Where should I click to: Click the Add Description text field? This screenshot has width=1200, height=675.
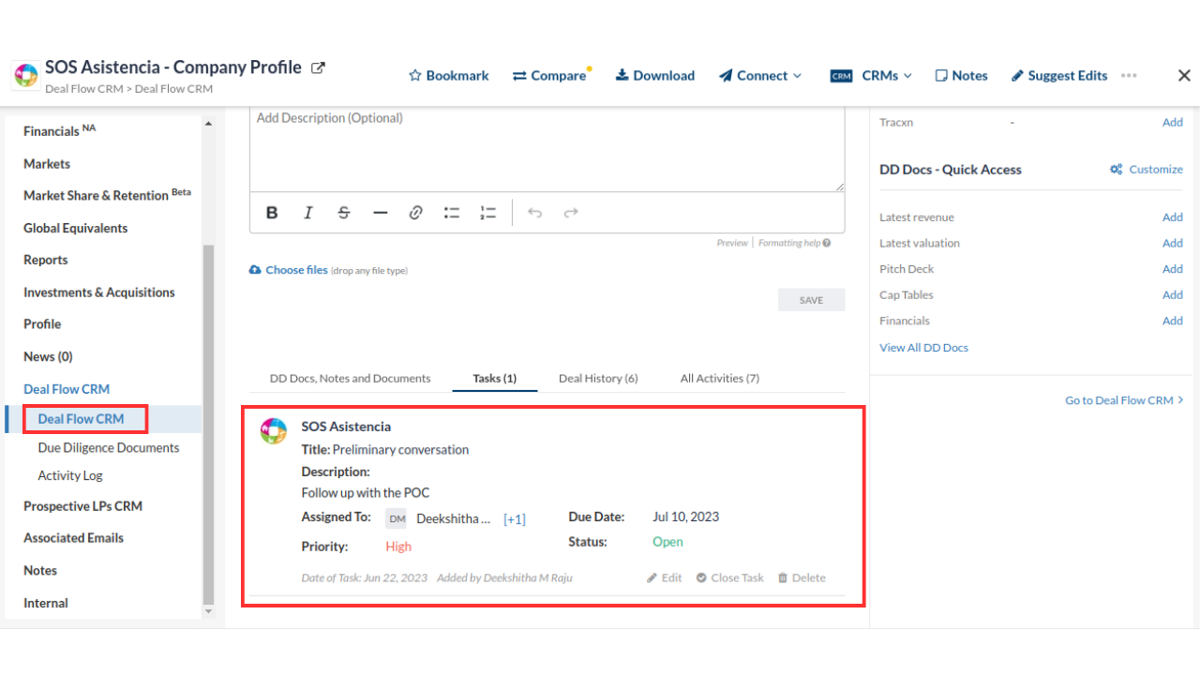tap(547, 150)
